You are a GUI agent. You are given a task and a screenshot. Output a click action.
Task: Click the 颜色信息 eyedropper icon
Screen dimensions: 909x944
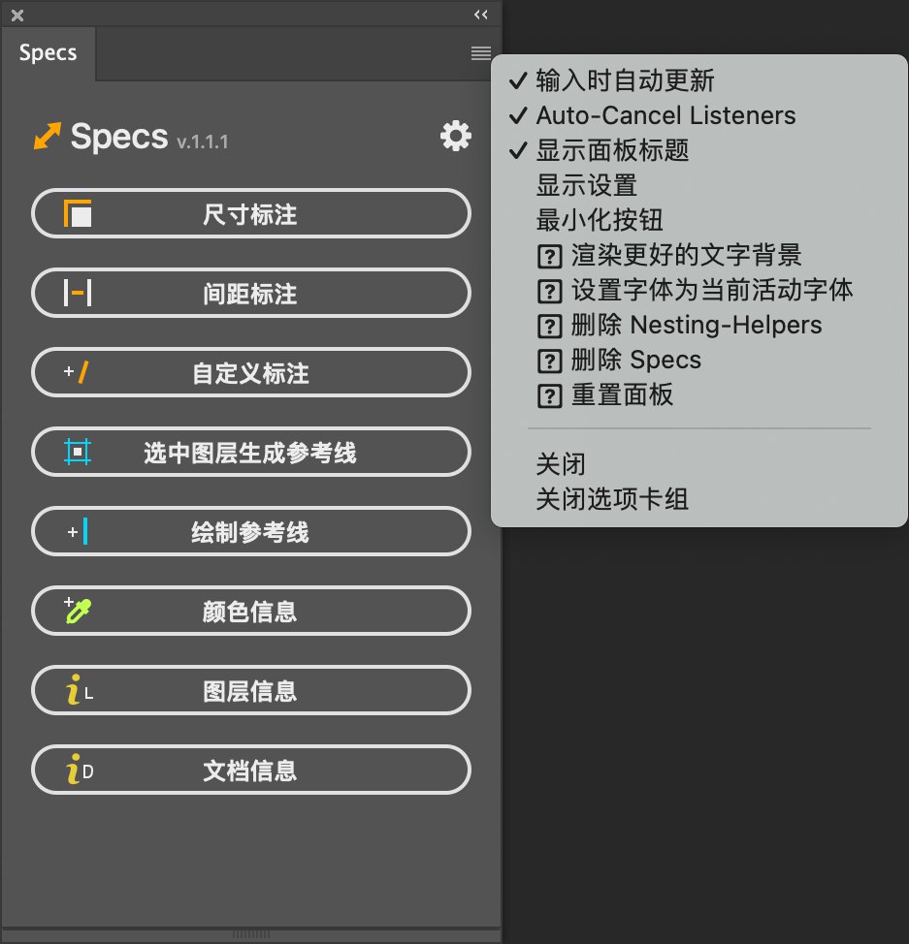78,611
